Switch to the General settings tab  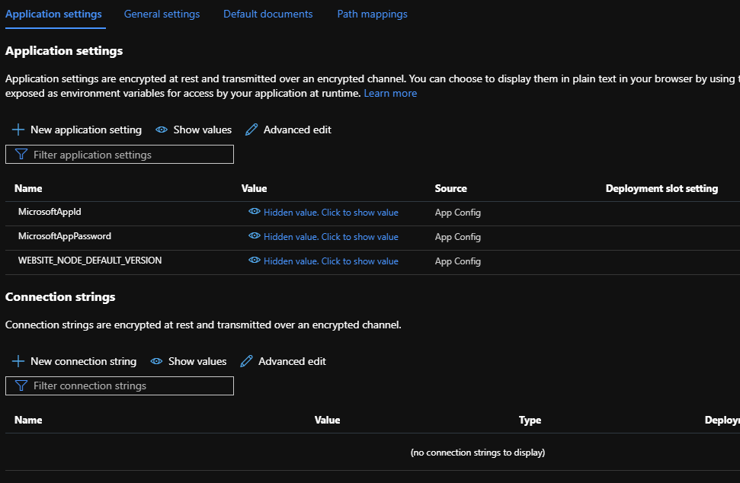(162, 14)
